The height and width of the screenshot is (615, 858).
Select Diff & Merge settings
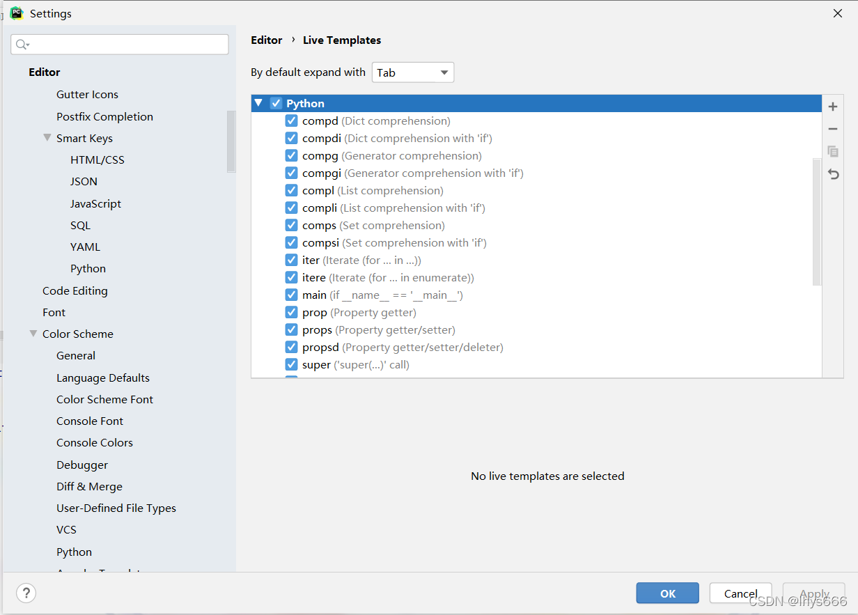89,486
